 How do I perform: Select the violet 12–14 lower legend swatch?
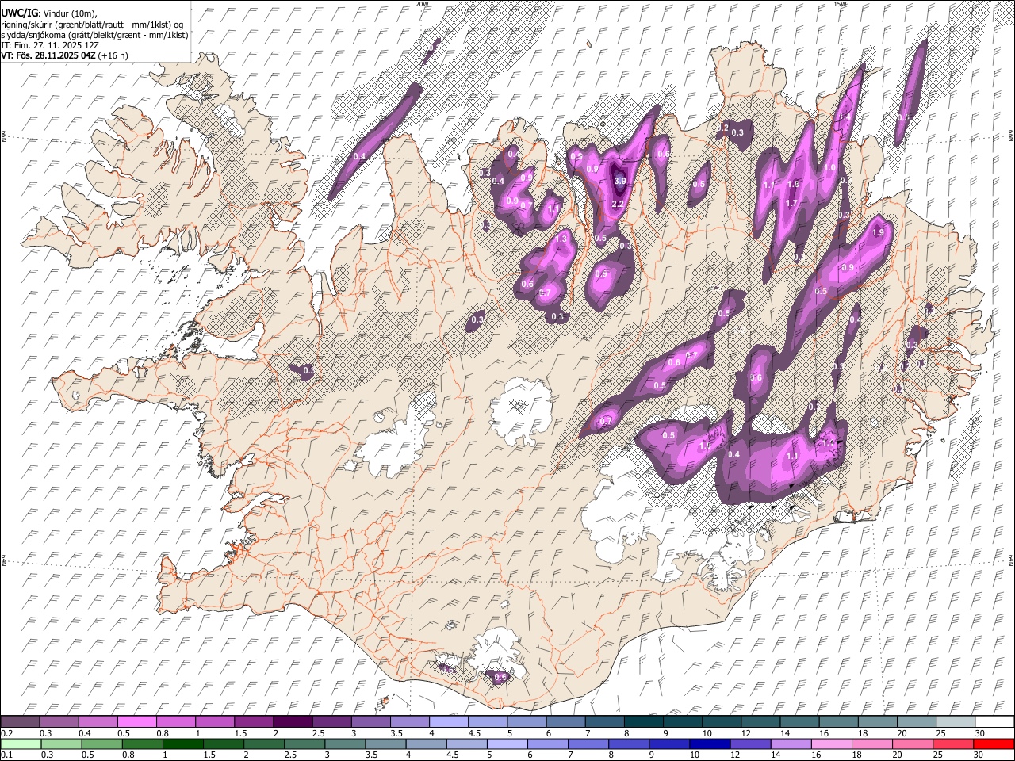[x=751, y=744]
